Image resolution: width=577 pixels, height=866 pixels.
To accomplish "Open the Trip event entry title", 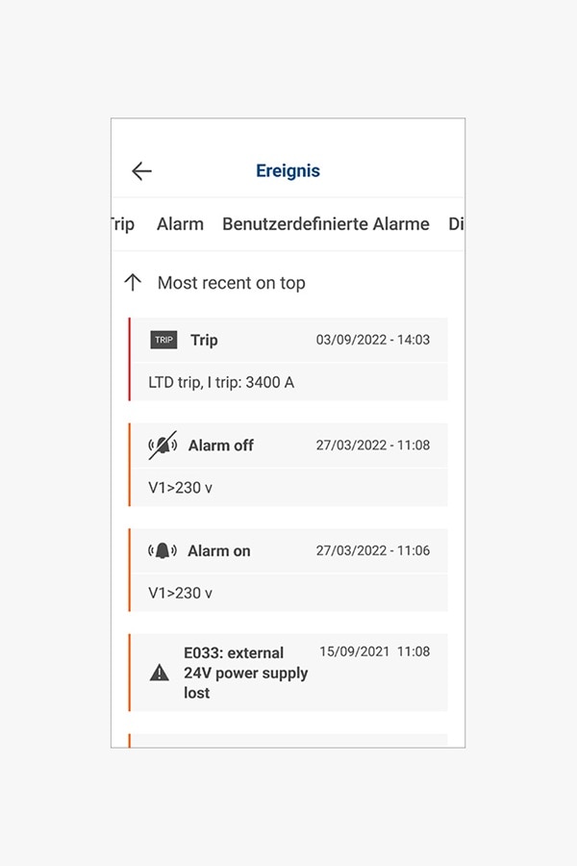I will (x=204, y=340).
